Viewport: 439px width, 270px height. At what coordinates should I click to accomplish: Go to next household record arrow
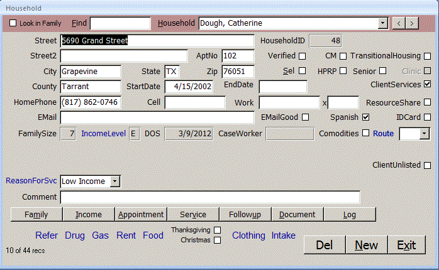click(x=412, y=23)
